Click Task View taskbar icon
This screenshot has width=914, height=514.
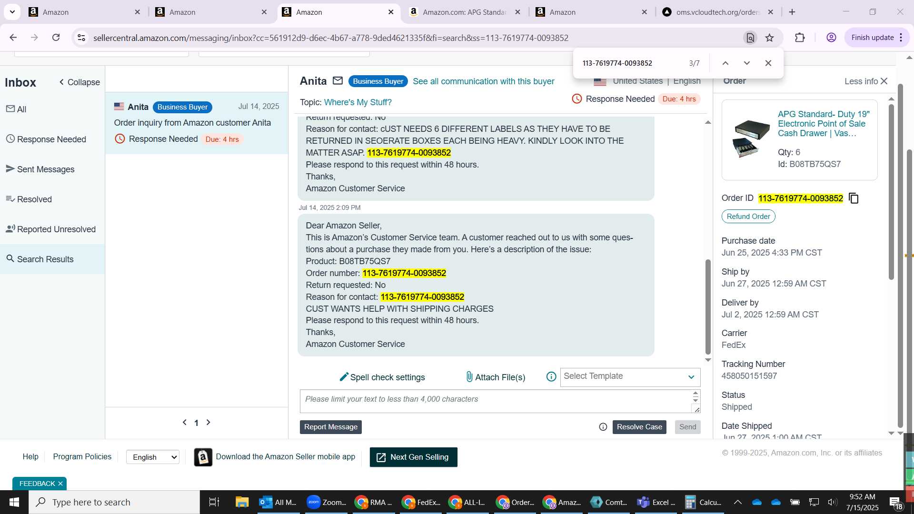tap(214, 502)
